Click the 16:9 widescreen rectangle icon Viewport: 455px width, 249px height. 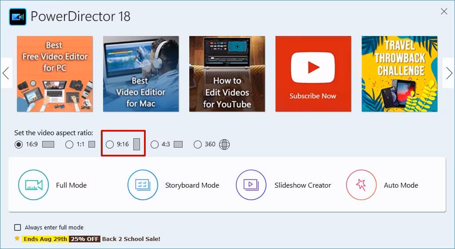point(48,144)
